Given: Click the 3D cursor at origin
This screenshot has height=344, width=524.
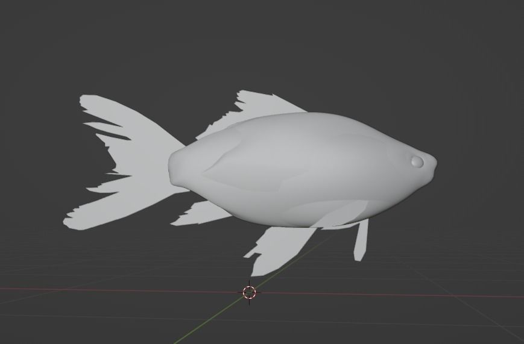Looking at the screenshot, I should 249,292.
